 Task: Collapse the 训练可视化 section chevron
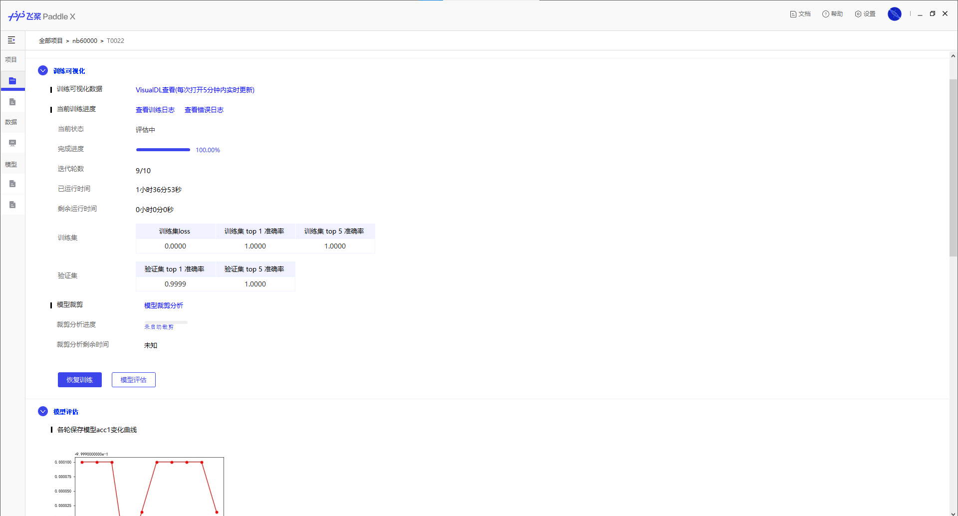43,71
